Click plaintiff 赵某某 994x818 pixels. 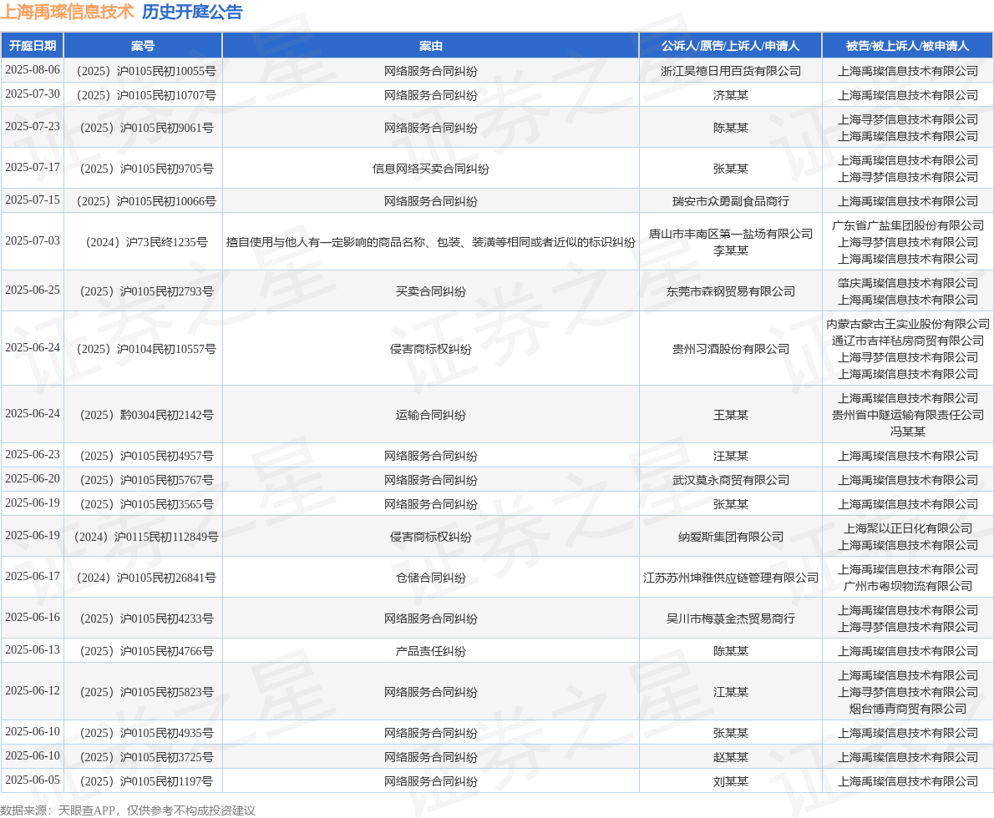730,756
